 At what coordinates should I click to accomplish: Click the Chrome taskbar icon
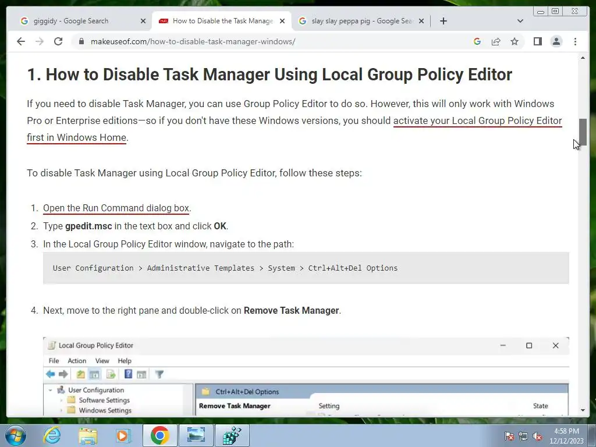coord(159,435)
